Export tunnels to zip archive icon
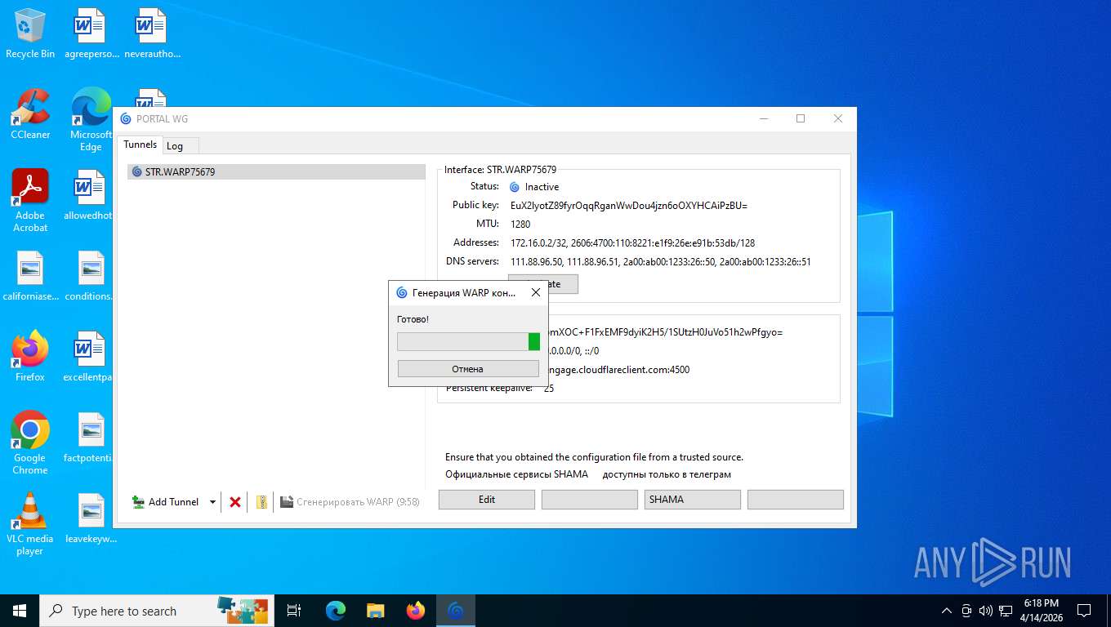This screenshot has height=627, width=1111. pyautogui.click(x=261, y=502)
